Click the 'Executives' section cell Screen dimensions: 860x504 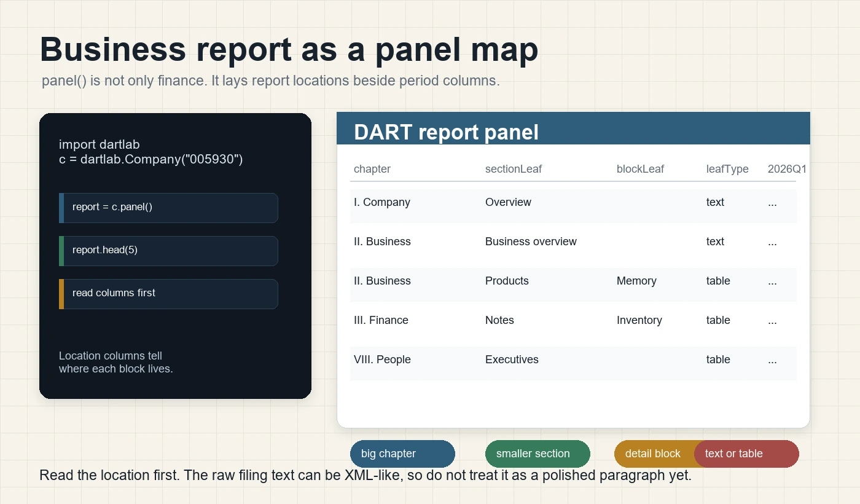pyautogui.click(x=512, y=360)
